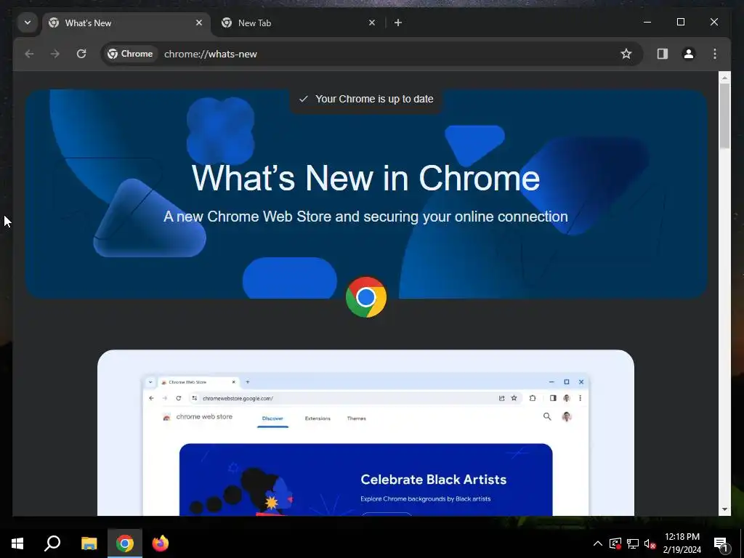
Task: Switch to the What's New tab
Action: pyautogui.click(x=126, y=23)
